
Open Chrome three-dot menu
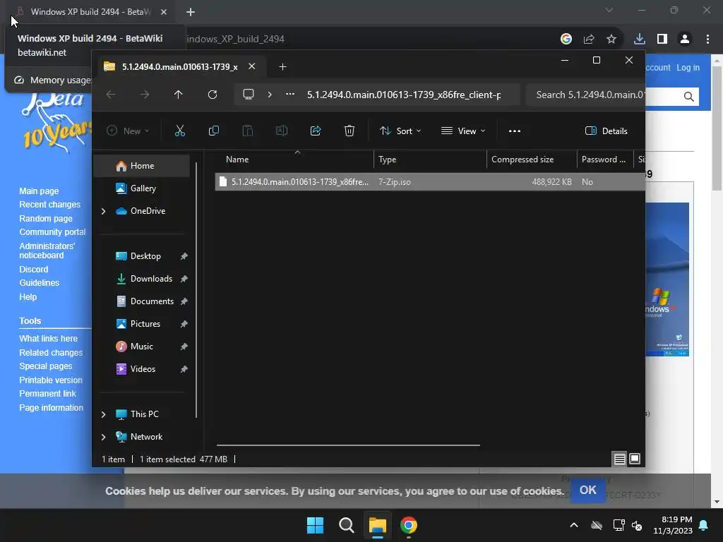(707, 39)
